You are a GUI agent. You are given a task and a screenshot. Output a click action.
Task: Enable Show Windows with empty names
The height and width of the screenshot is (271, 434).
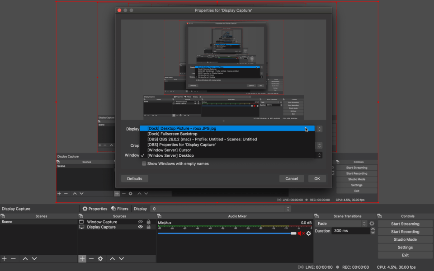144,164
